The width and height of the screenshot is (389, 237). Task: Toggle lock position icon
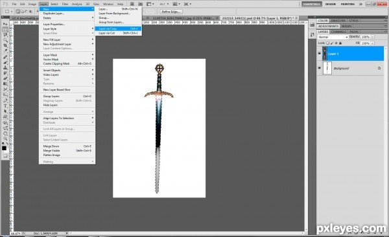coord(336,43)
